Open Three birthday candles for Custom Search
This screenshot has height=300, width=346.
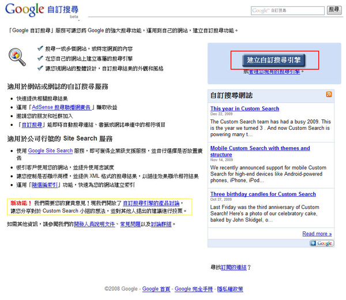click(263, 194)
